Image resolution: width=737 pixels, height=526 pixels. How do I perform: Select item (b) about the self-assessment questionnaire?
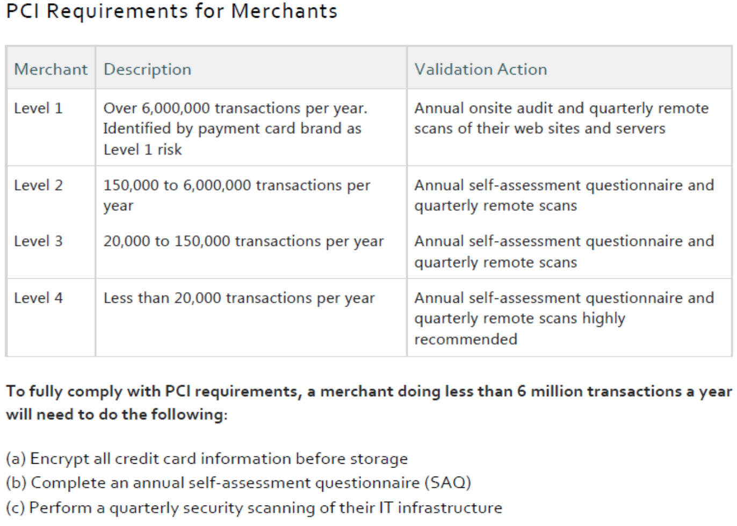point(239,483)
